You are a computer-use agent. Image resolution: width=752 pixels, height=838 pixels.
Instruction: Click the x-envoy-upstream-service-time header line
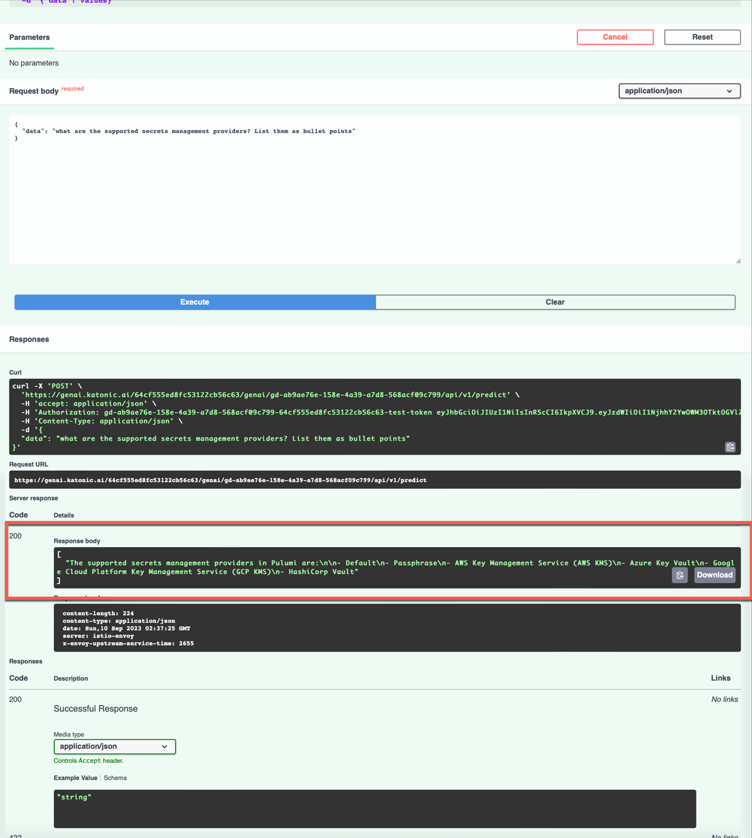point(128,644)
